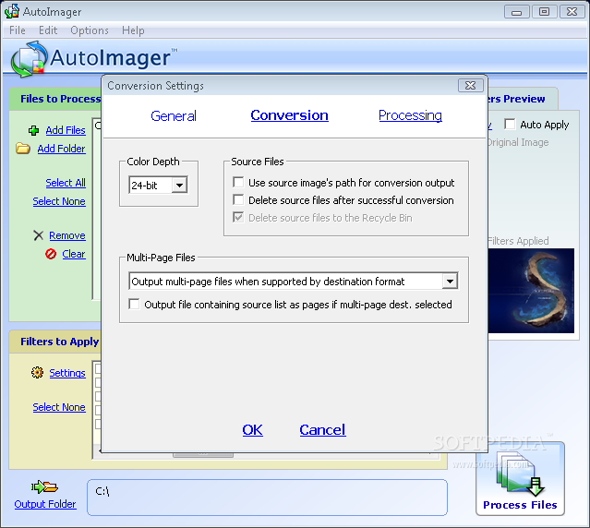Click the AutoImager title bar app icon
The image size is (590, 528).
(x=12, y=11)
